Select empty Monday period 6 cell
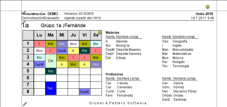This screenshot has height=107, width=227. 39,78
